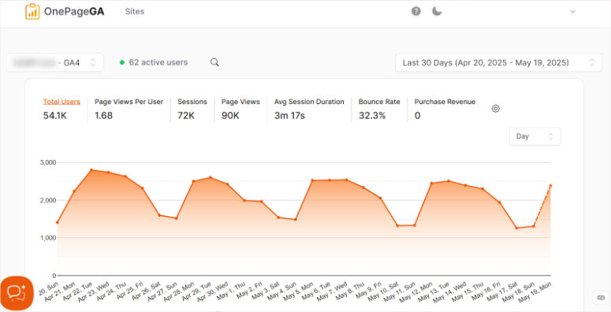611x312 pixels.
Task: Select the Page Views metric
Action: click(x=240, y=102)
